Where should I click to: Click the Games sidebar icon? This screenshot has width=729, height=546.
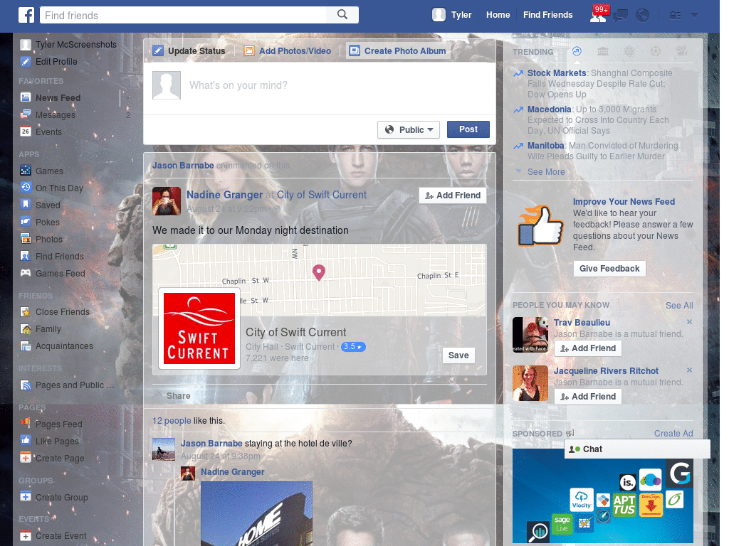(x=26, y=171)
